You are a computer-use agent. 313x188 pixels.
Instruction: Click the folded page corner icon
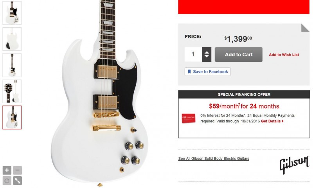305,28
